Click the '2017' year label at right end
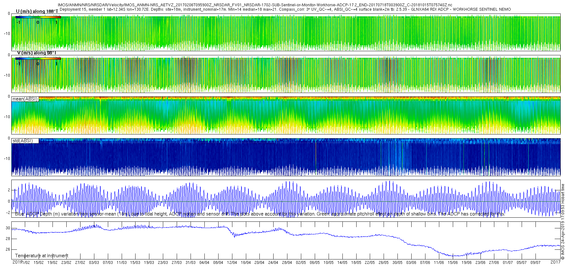Image resolution: width=566 pixels, height=267 pixels. [x=556, y=262]
